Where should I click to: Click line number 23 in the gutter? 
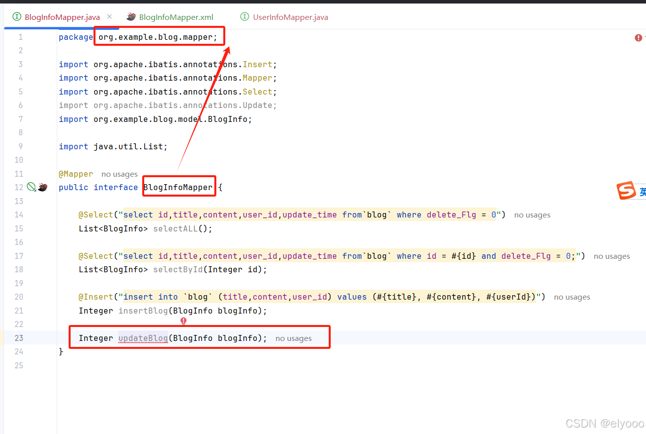pos(19,337)
